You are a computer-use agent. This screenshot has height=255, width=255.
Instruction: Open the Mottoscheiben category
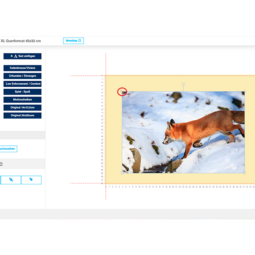[23, 99]
